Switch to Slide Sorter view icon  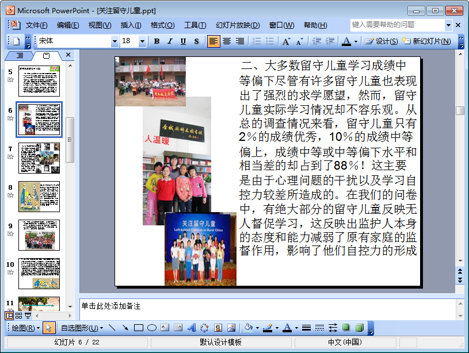18,315
